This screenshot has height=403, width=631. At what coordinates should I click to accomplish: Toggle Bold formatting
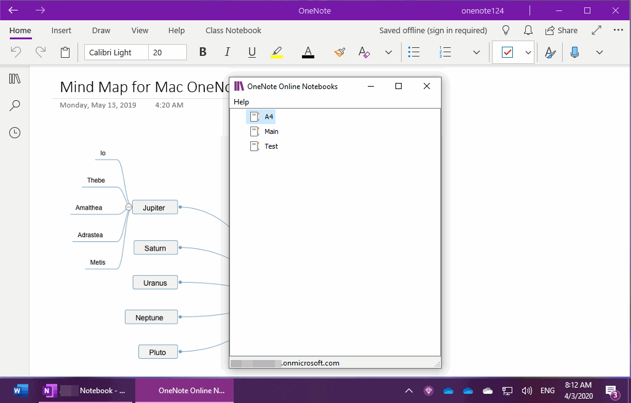pos(203,52)
